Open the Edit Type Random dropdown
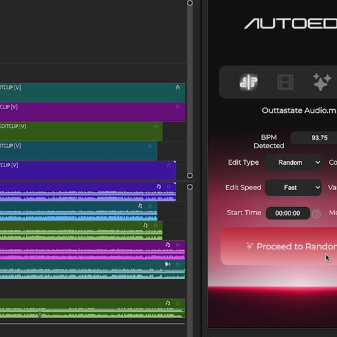 (x=293, y=162)
